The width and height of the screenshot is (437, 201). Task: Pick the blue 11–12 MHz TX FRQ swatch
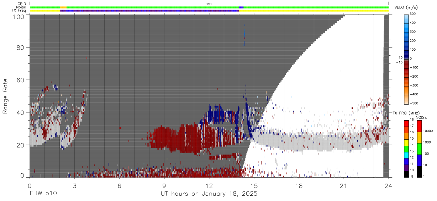tap(406, 161)
